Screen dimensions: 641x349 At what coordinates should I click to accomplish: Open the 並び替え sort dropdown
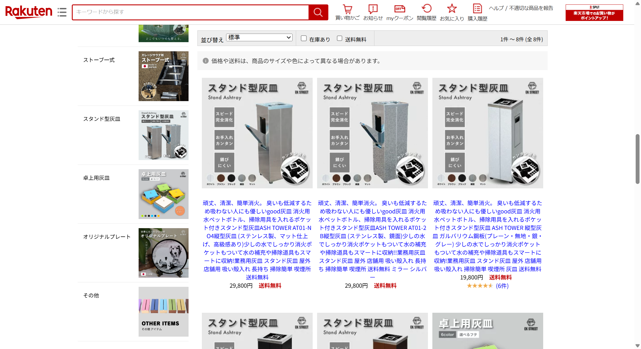(x=259, y=37)
